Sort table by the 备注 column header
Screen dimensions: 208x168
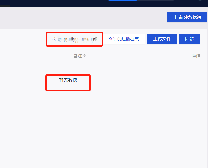[x=78, y=56]
